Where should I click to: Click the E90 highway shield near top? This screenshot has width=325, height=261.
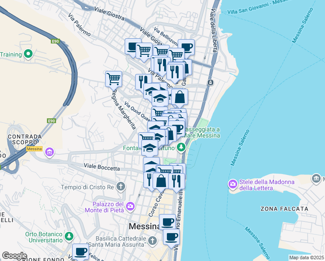pyautogui.click(x=55, y=41)
